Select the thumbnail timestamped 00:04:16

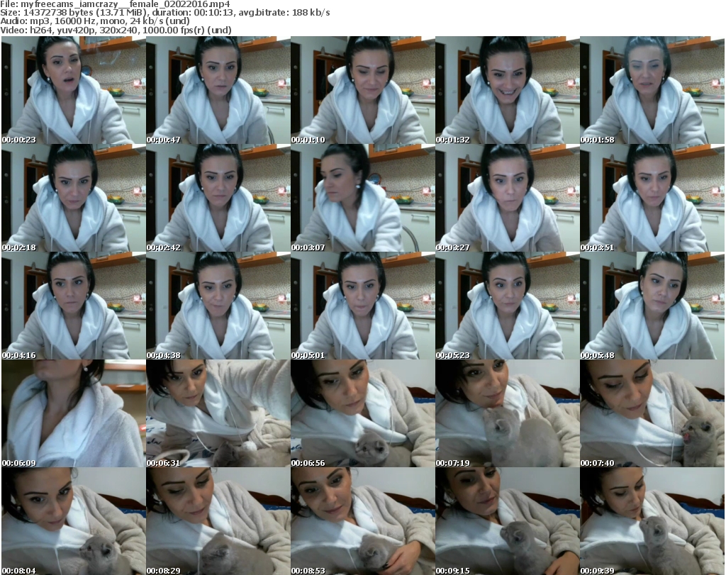click(x=74, y=306)
